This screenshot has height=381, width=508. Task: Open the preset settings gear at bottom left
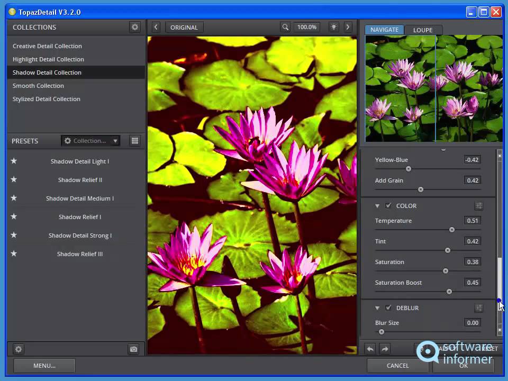(19, 349)
